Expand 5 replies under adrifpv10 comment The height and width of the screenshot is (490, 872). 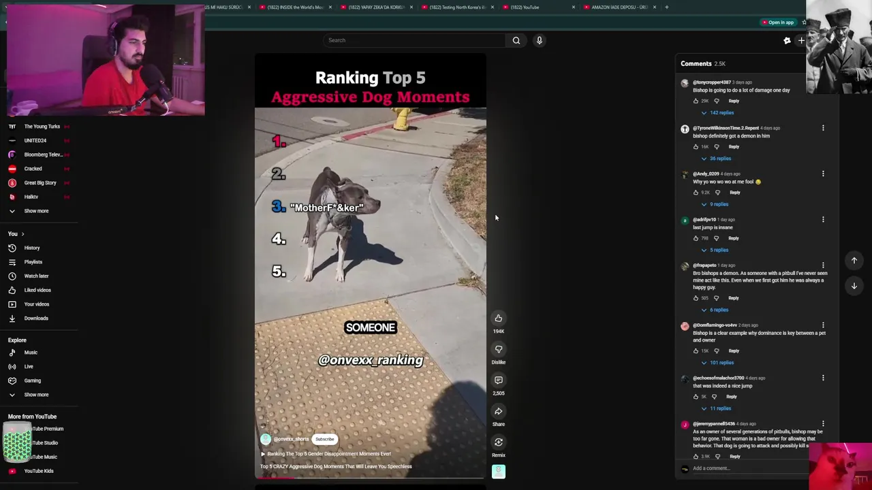715,250
